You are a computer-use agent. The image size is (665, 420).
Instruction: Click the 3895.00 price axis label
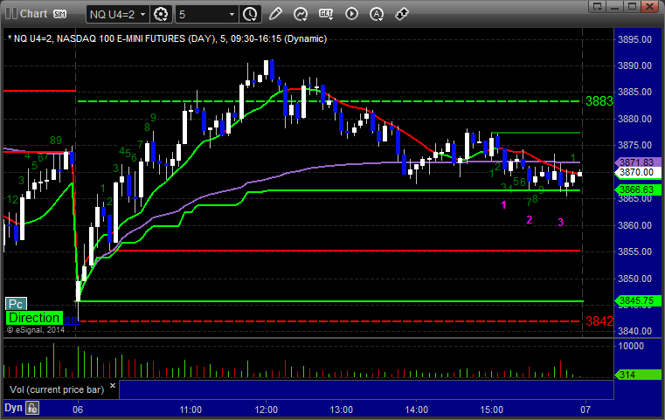click(635, 39)
